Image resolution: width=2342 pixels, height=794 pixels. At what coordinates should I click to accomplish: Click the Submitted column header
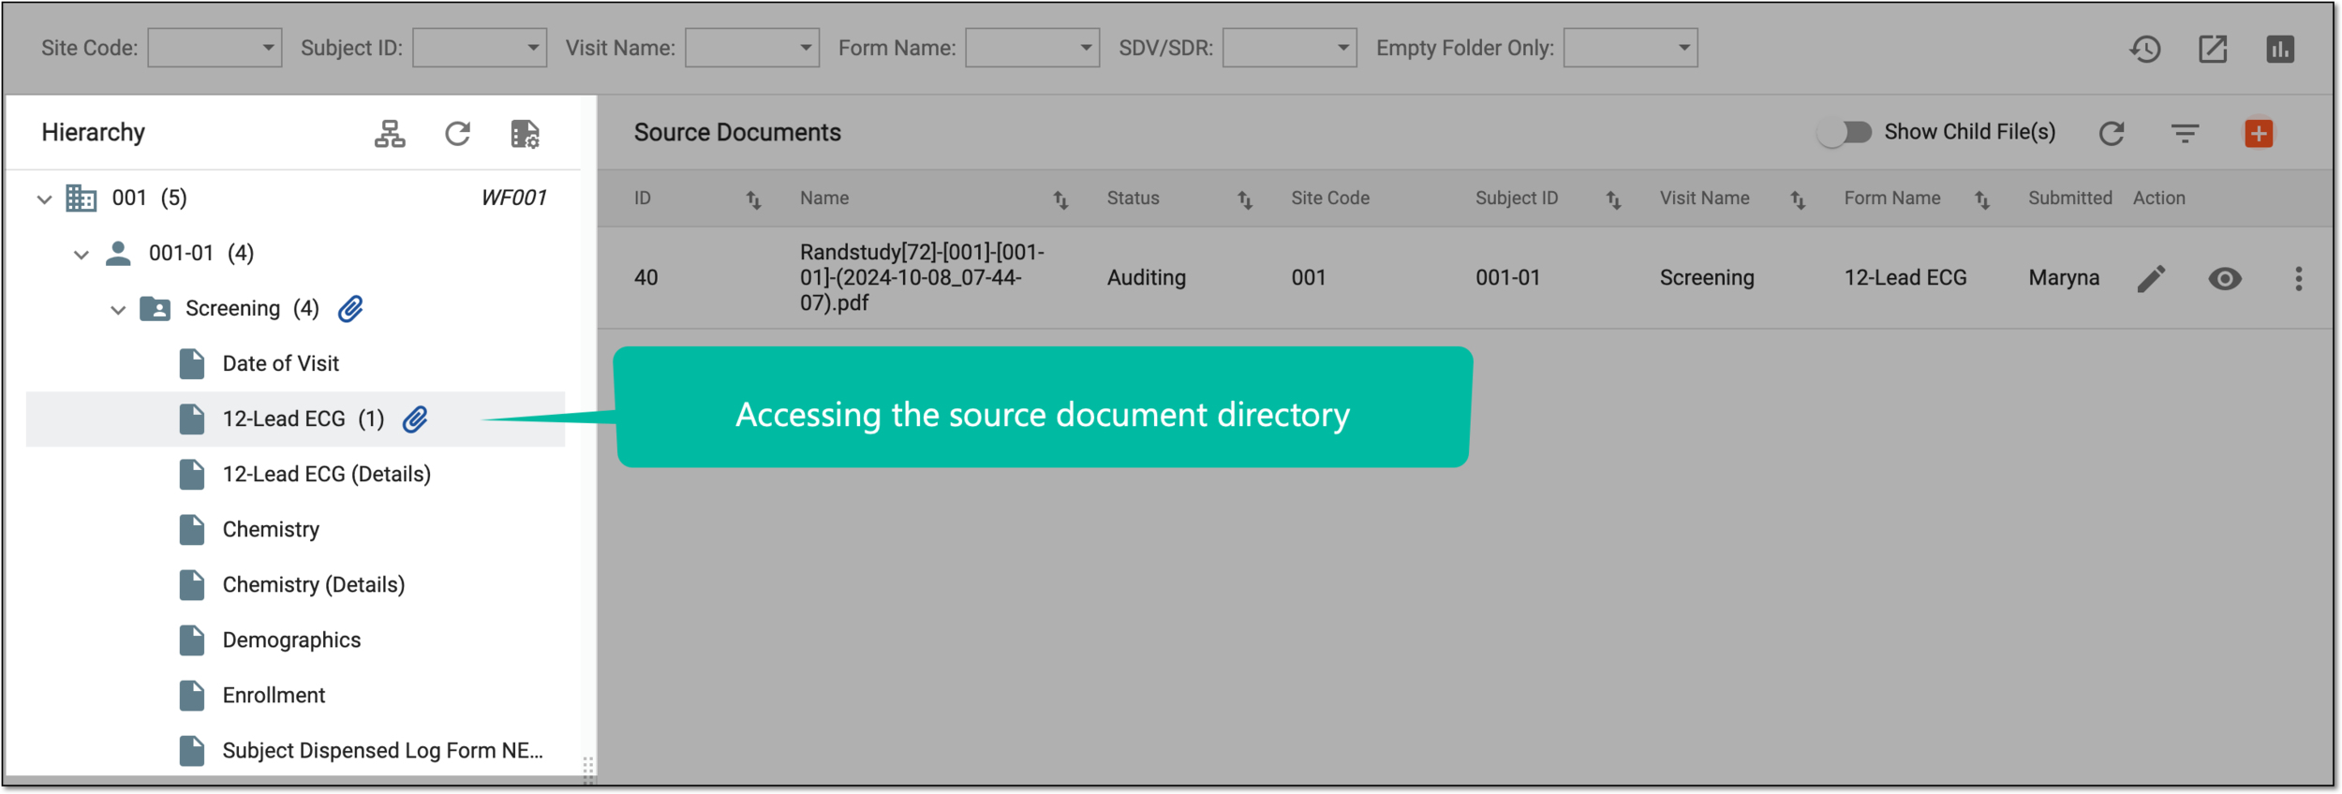(x=2070, y=198)
